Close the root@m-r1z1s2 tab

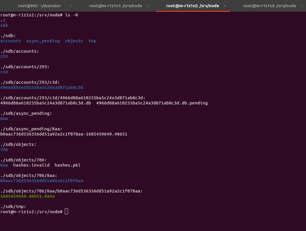pos(225,6)
